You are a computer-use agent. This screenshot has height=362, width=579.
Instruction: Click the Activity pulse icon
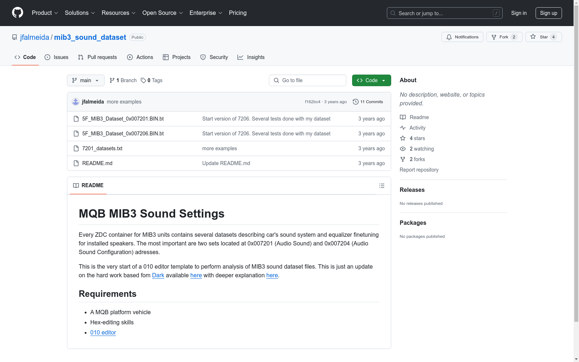[x=403, y=128]
